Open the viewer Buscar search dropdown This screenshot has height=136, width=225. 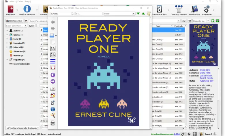click(134, 14)
